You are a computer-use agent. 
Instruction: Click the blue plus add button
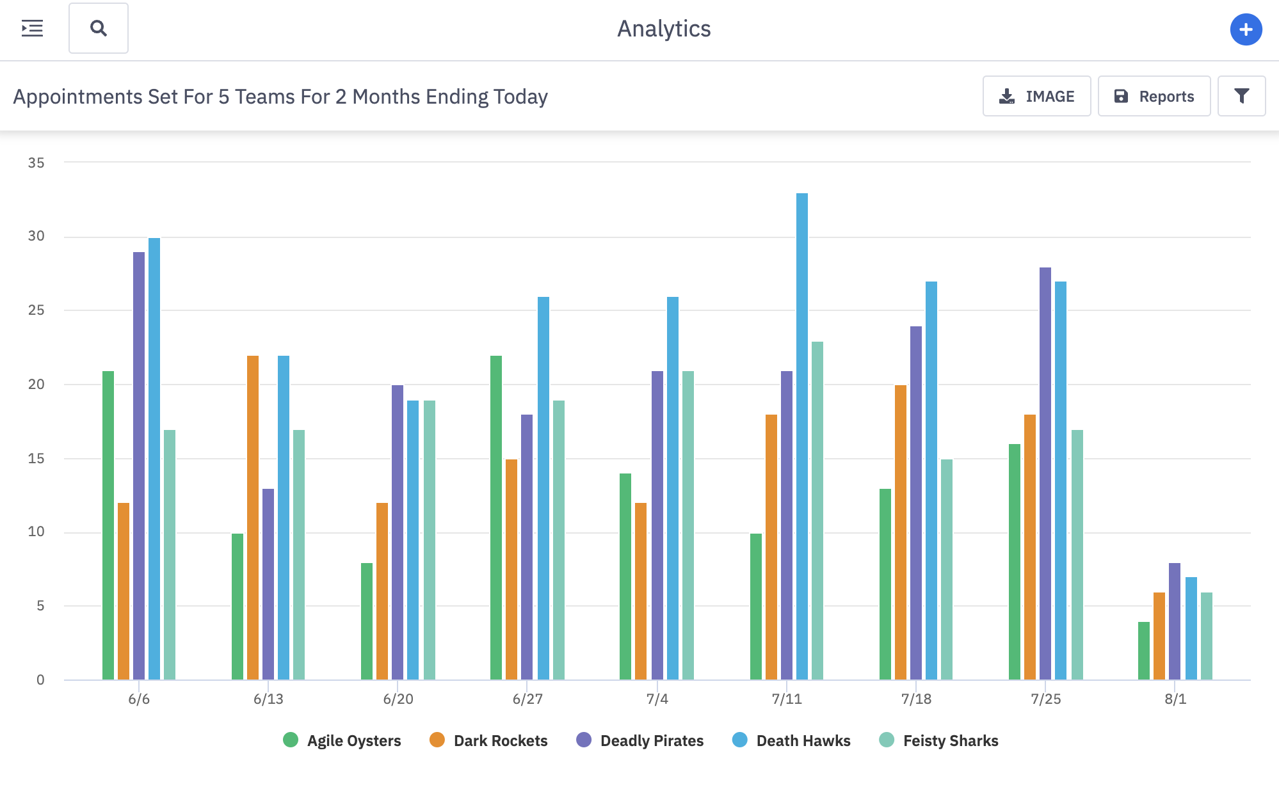click(1246, 29)
